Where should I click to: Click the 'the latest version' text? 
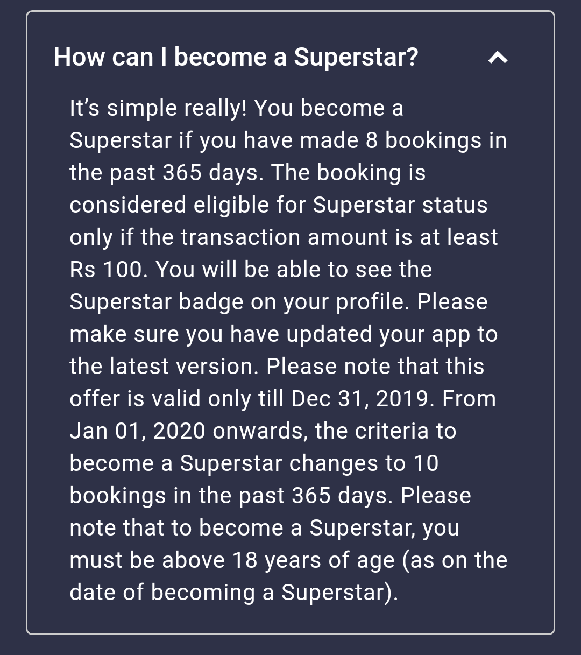[x=164, y=367]
